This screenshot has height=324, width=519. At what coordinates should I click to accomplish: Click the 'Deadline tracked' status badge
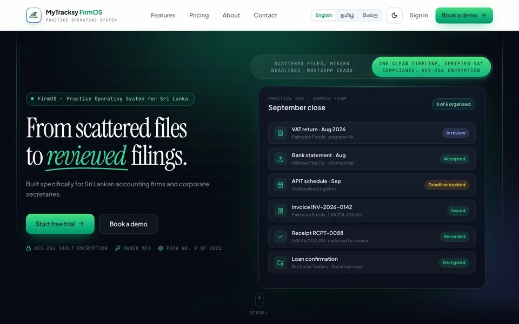[x=447, y=185]
